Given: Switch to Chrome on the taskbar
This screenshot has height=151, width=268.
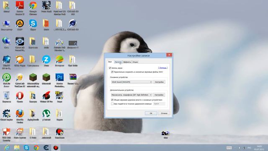Looking at the screenshot, I should (x=36, y=148).
